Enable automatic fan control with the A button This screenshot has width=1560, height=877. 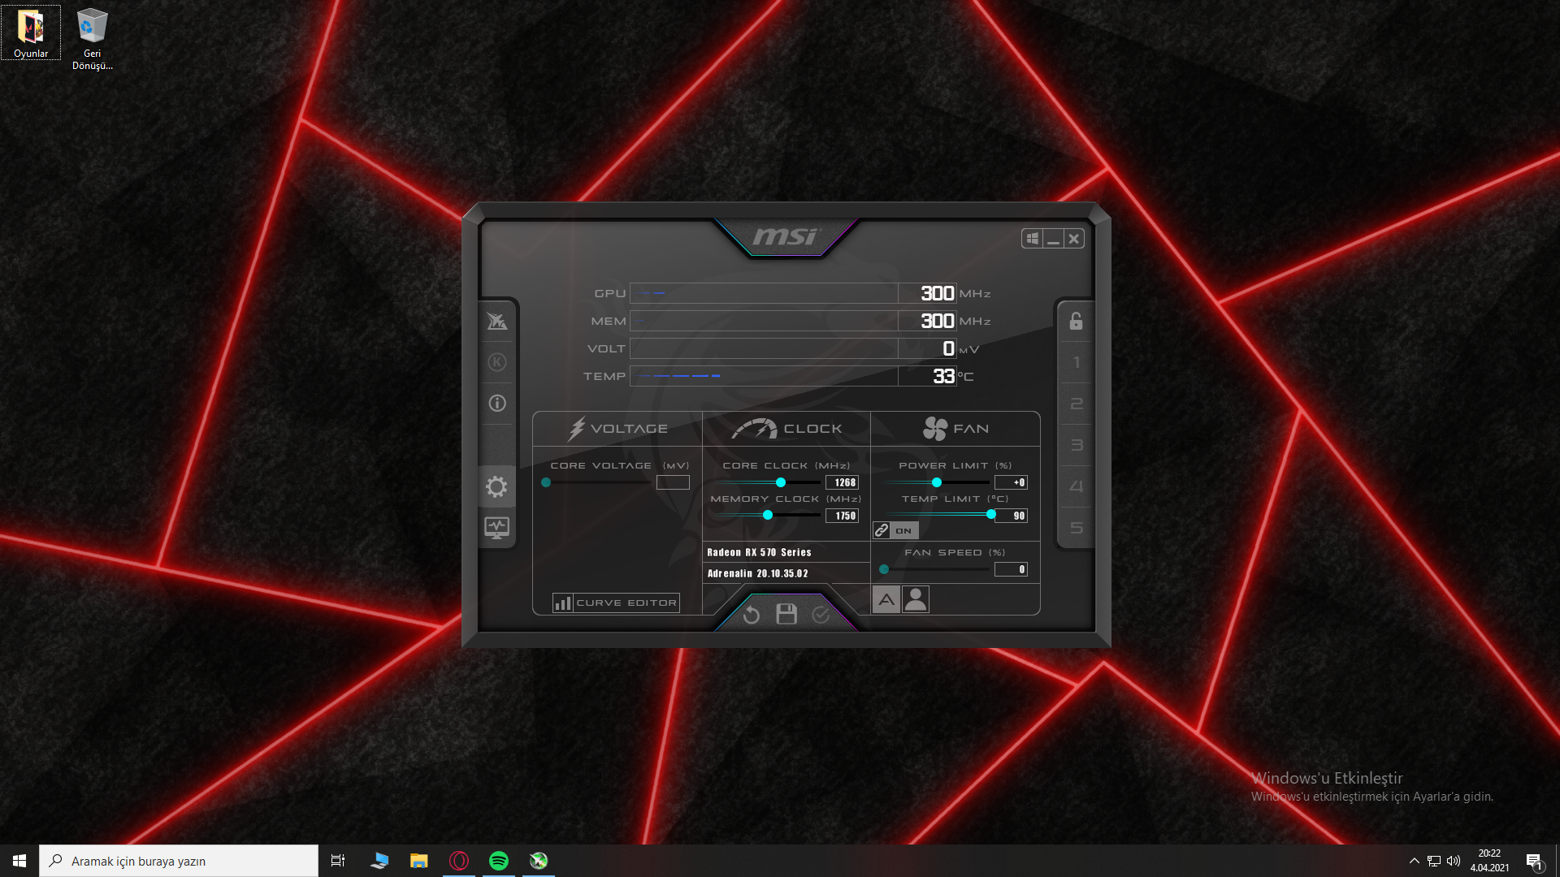886,599
